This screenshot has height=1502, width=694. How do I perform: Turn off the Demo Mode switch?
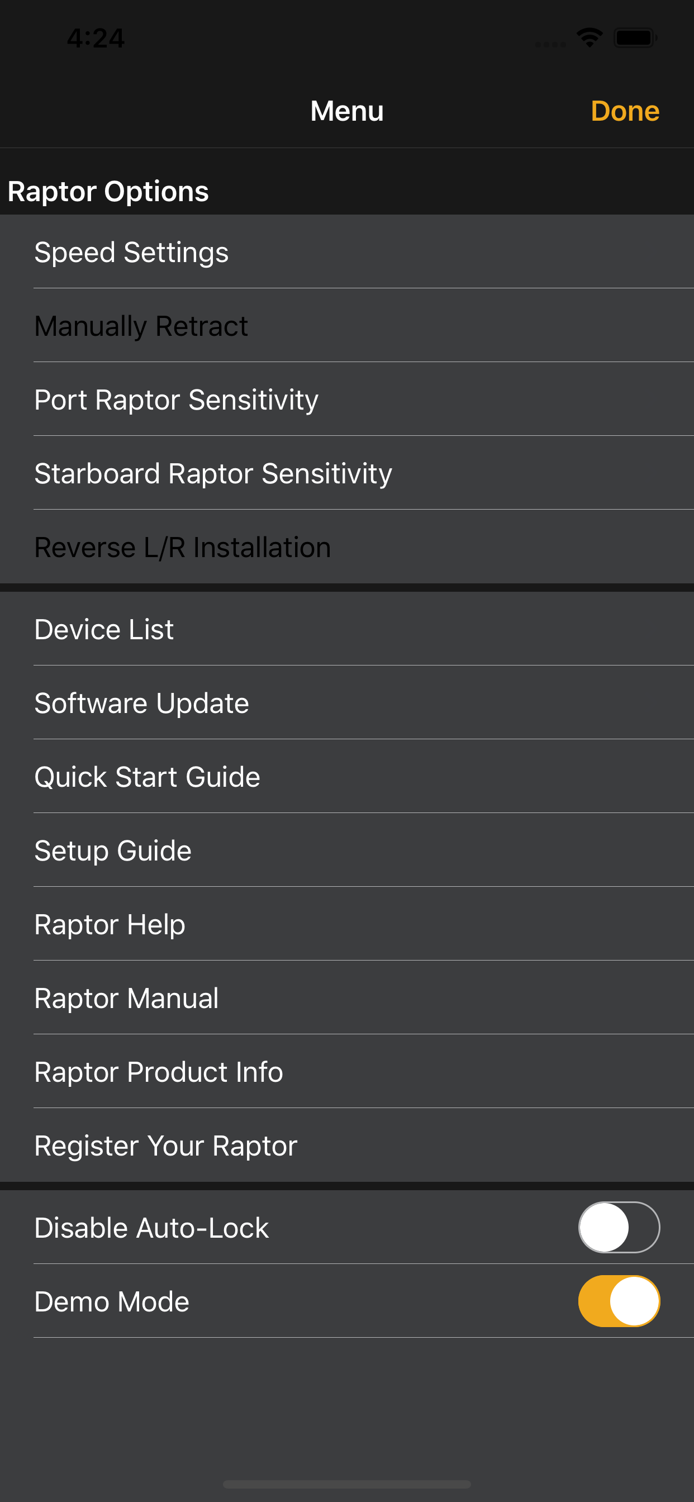(x=618, y=1301)
